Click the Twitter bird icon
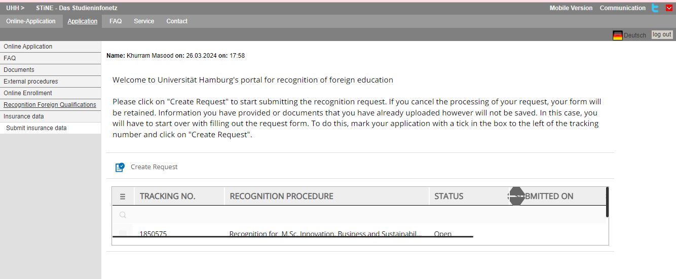The width and height of the screenshot is (676, 279). click(x=655, y=8)
